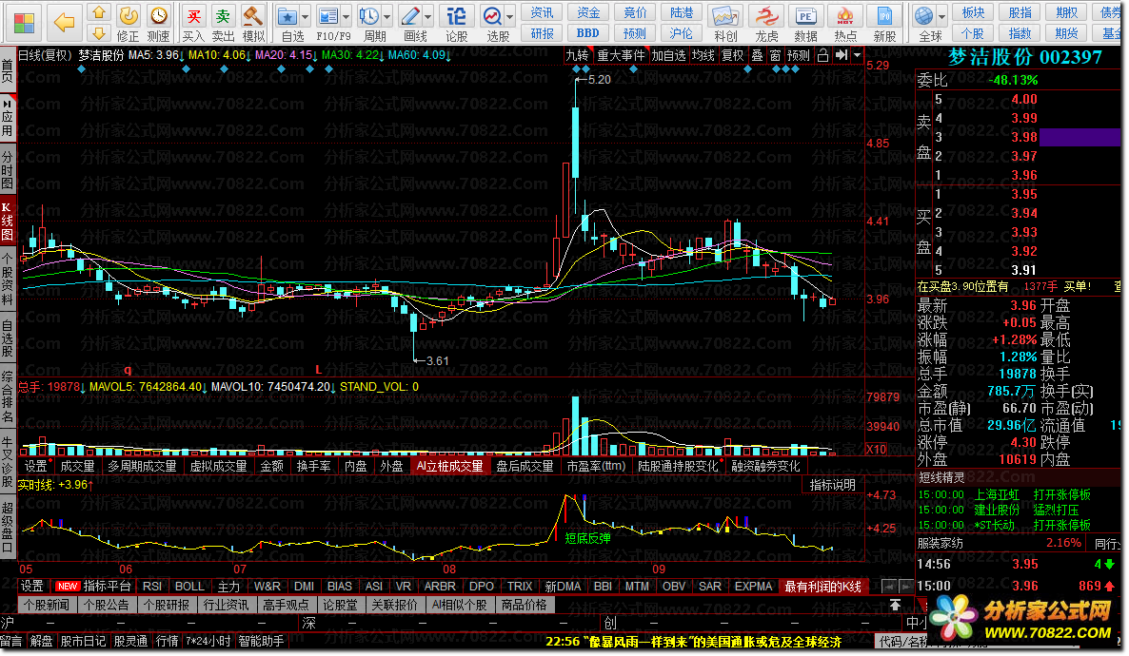
Task: Open the 新股 IPO icon
Action: (x=885, y=16)
